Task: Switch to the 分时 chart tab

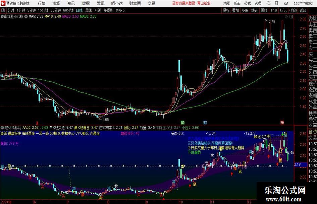Action: click(x=11, y=10)
